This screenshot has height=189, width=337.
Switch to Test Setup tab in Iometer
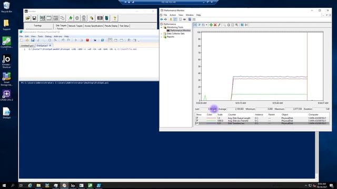point(124,26)
